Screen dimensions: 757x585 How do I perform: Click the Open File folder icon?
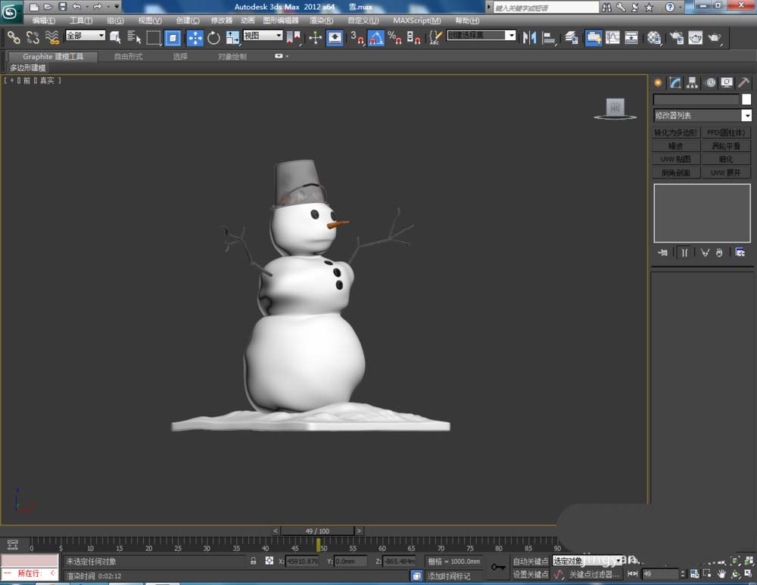48,7
